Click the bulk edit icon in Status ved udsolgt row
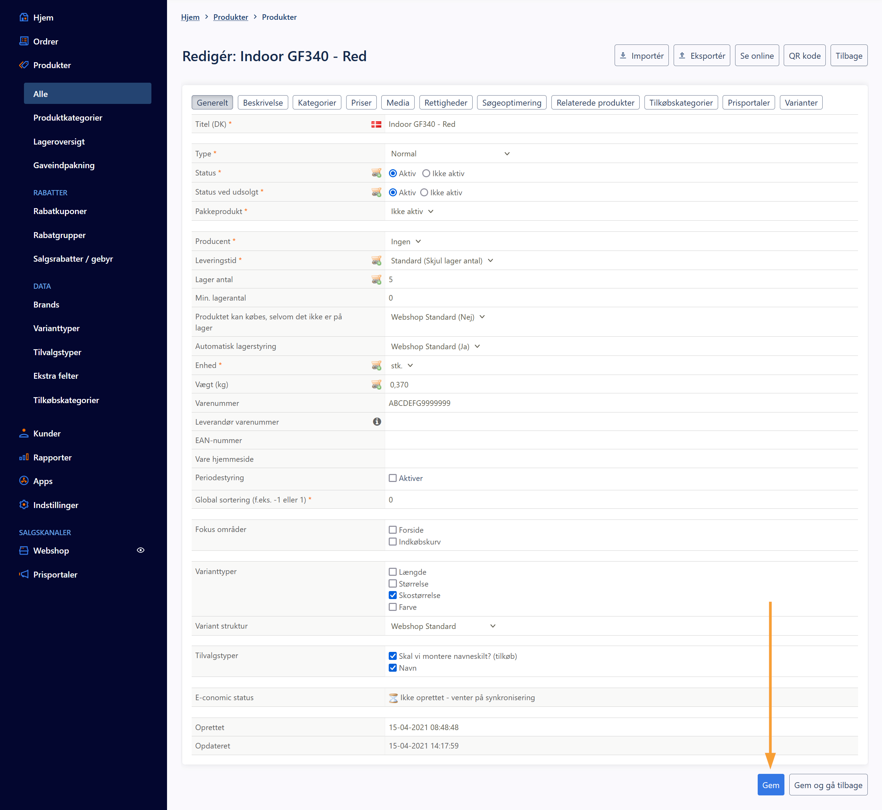The width and height of the screenshot is (882, 810). [x=376, y=193]
